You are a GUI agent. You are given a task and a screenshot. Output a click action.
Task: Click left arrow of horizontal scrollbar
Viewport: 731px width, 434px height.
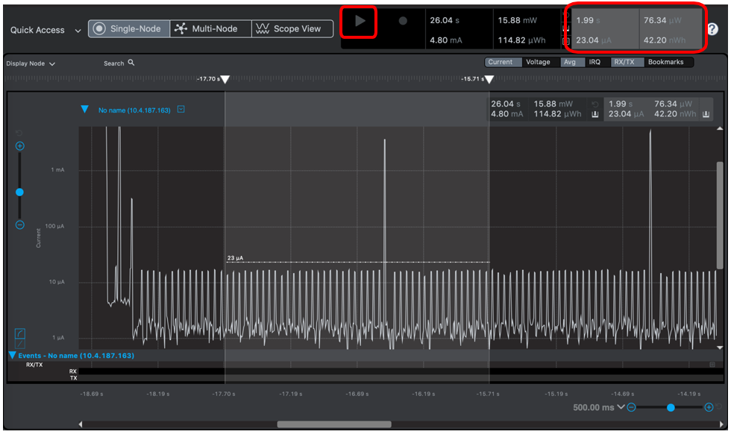(81, 424)
